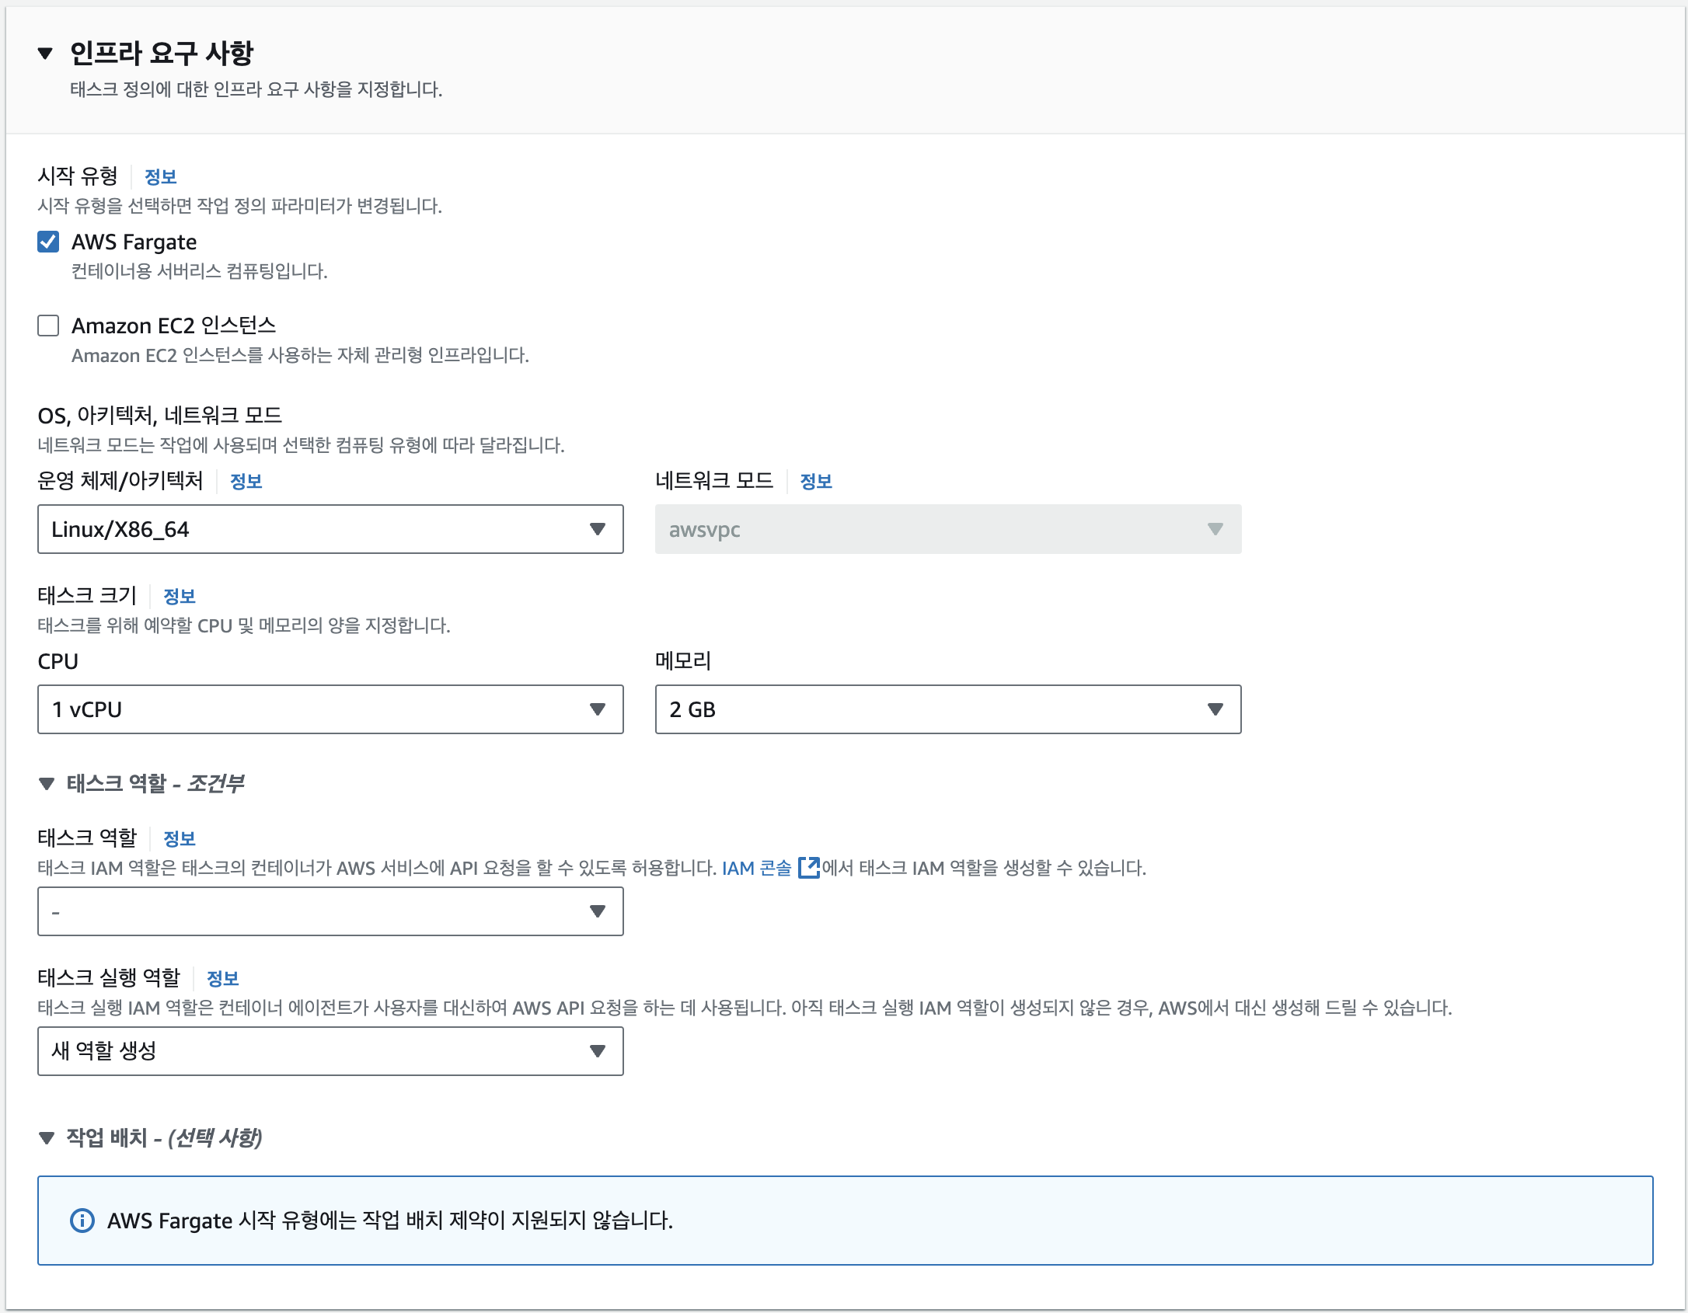Image resolution: width=1688 pixels, height=1313 pixels.
Task: Click 정보 link beside 운영 체제/아키텍처
Action: click(246, 482)
